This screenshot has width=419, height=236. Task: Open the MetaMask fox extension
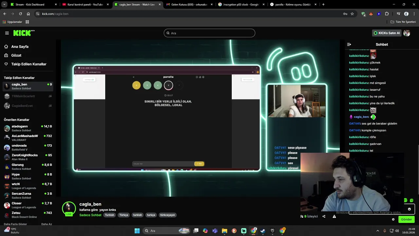[x=371, y=14]
